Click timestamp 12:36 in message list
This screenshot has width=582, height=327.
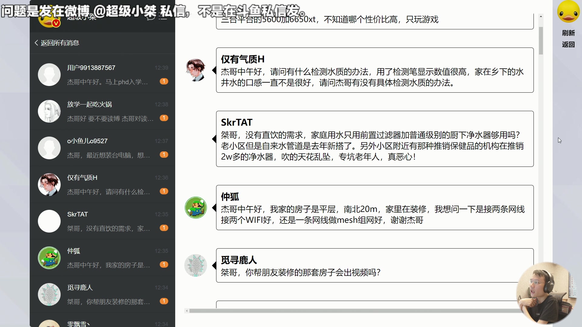(x=161, y=178)
